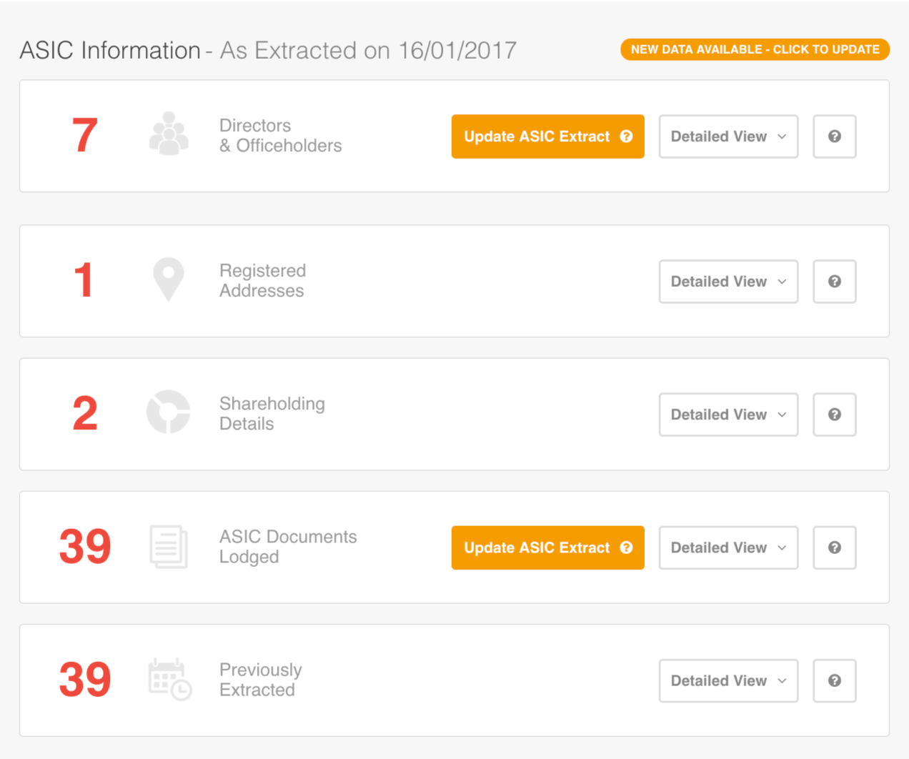Click the 'Registered Addresses' label
The height and width of the screenshot is (759, 909).
click(263, 281)
